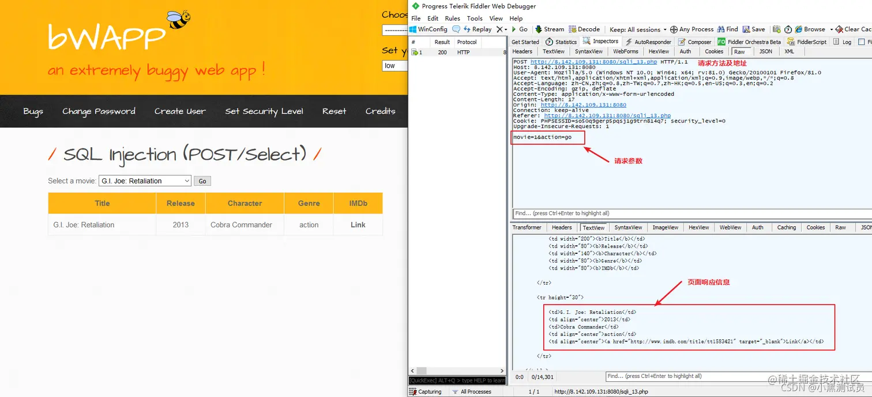Viewport: 872px width, 397px height.
Task: Click the Browse button in Fiddler toolbar
Action: [810, 29]
